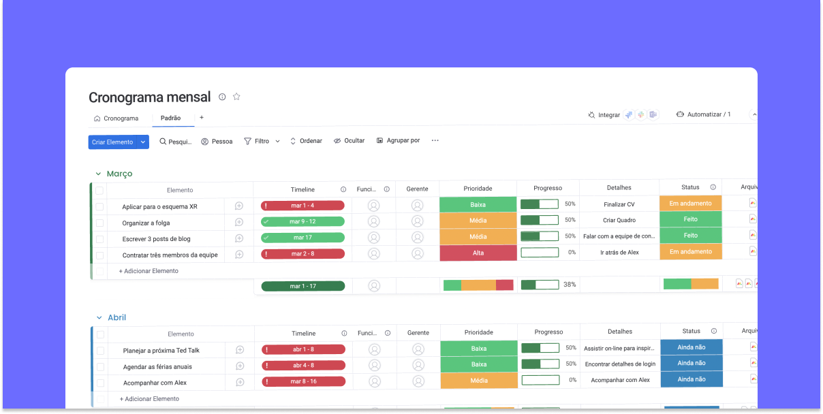Image resolution: width=823 pixels, height=414 pixels.
Task: Select all Março items with header checkbox
Action: 99,191
